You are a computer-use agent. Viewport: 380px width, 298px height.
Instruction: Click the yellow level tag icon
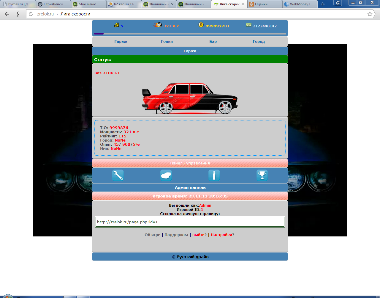click(x=117, y=25)
